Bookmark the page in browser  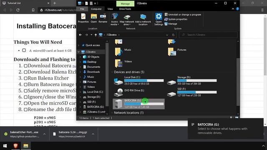coord(33,10)
